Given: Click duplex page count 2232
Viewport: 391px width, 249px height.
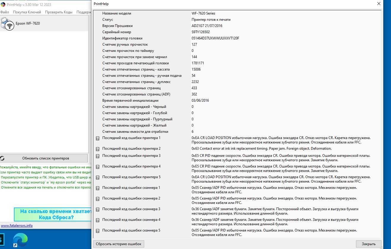Looking at the screenshot, I should click(x=195, y=82).
